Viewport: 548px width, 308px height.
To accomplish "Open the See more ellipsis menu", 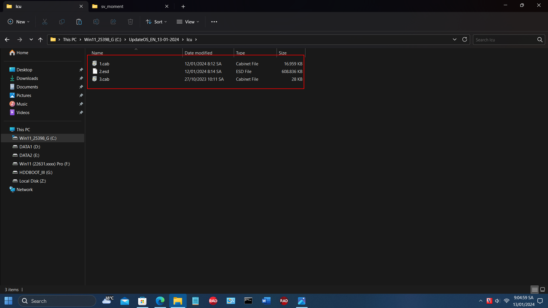I will [x=214, y=22].
